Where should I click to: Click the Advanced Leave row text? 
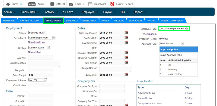click(x=146, y=93)
